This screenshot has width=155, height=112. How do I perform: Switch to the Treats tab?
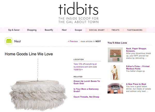tap(115, 30)
